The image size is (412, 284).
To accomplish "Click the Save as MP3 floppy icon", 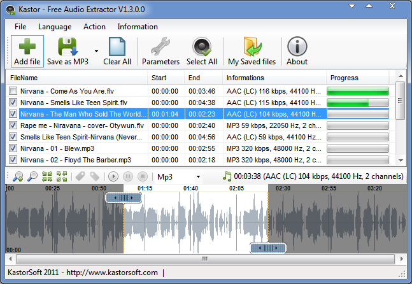I will click(67, 46).
